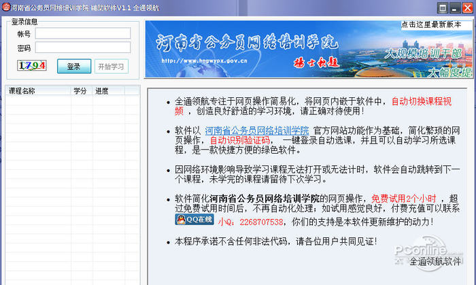Click the 帐号 account input field

pos(83,33)
